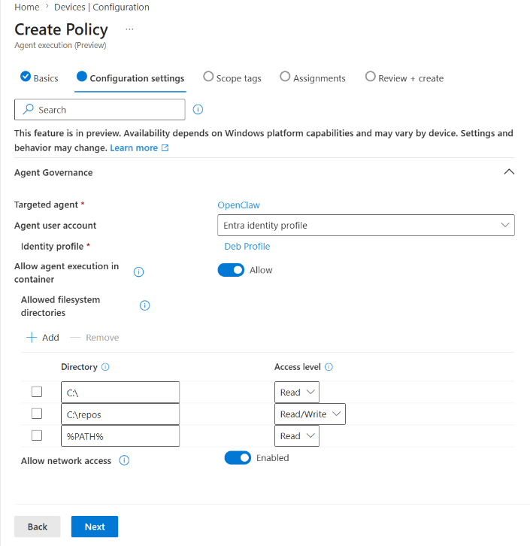Click the Enabled label beside network toggle
Viewport: 530px width, 546px height.
272,458
